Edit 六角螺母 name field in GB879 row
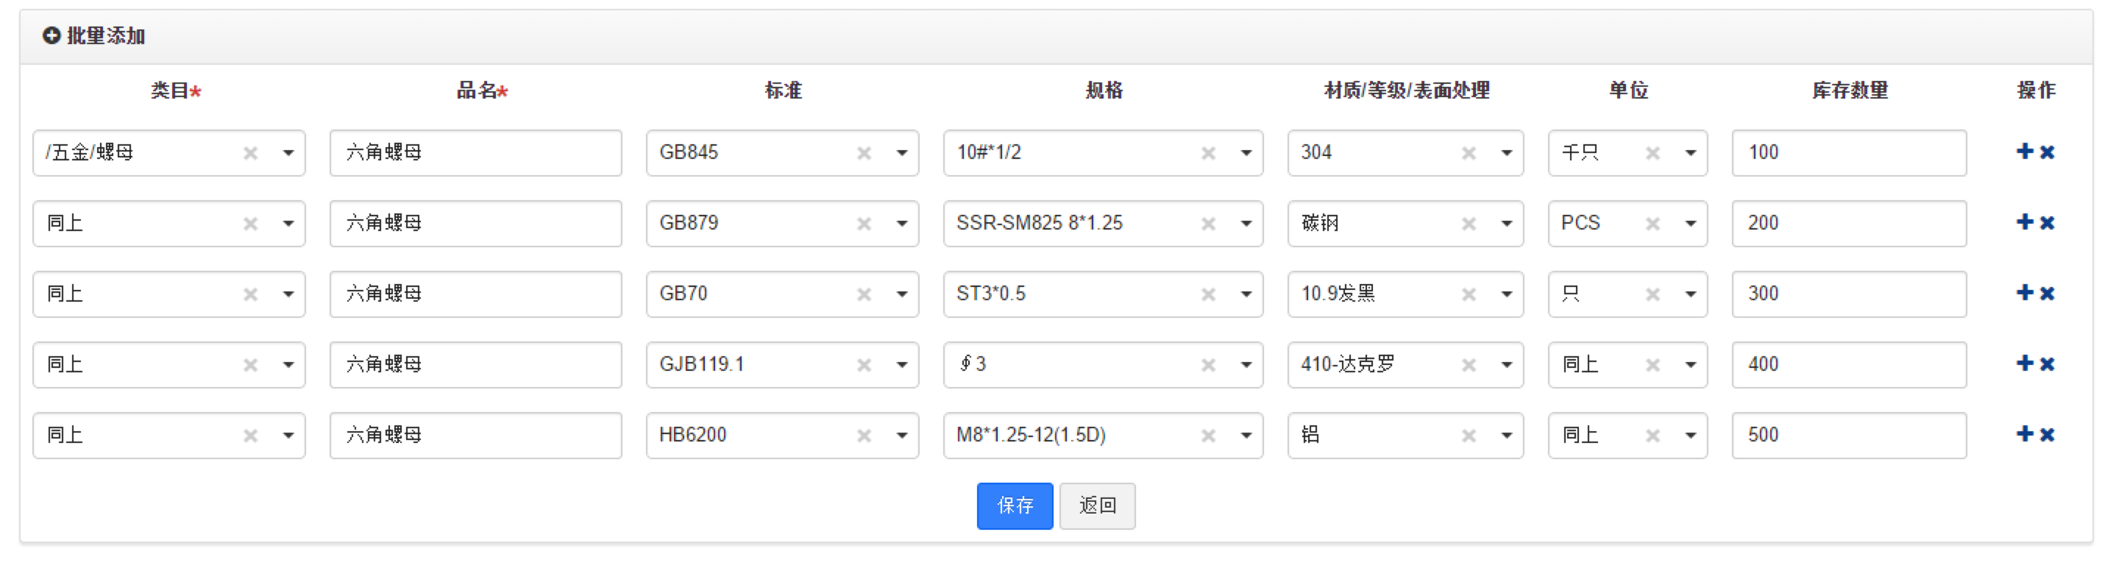The image size is (2116, 571). (x=475, y=224)
